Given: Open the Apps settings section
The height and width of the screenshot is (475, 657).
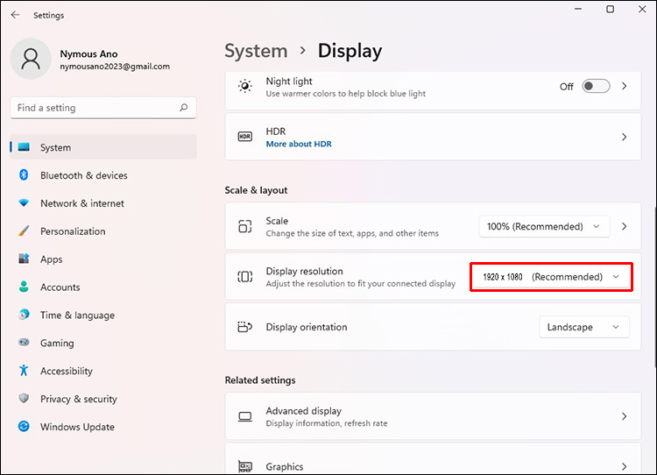Looking at the screenshot, I should [52, 259].
